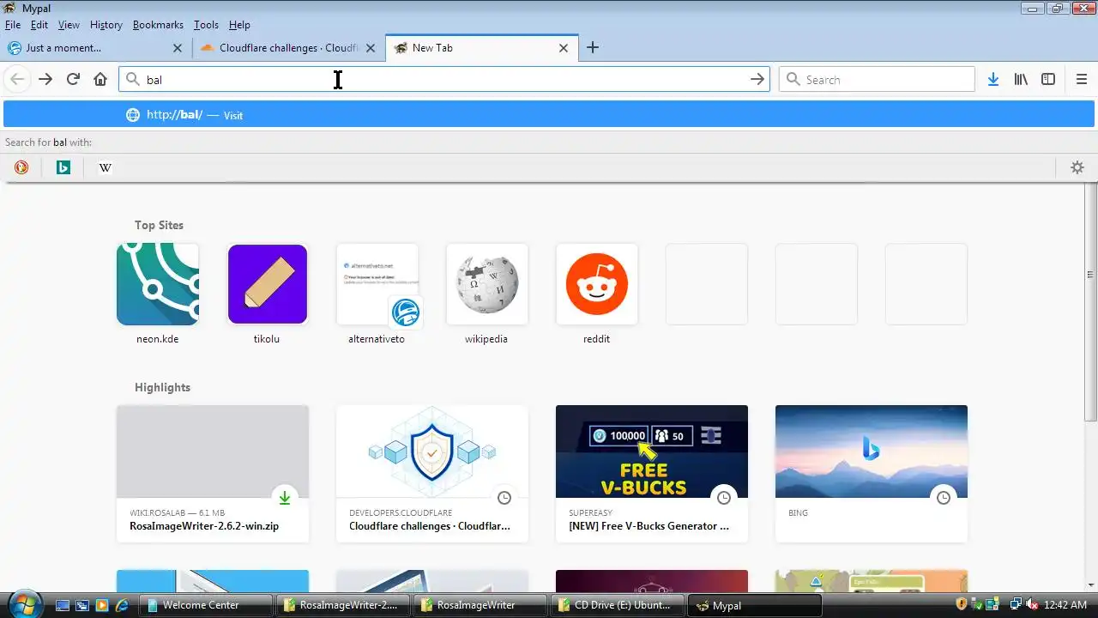Screen dimensions: 1098x618
Task: Go forward with the forward arrow
Action: coord(45,79)
